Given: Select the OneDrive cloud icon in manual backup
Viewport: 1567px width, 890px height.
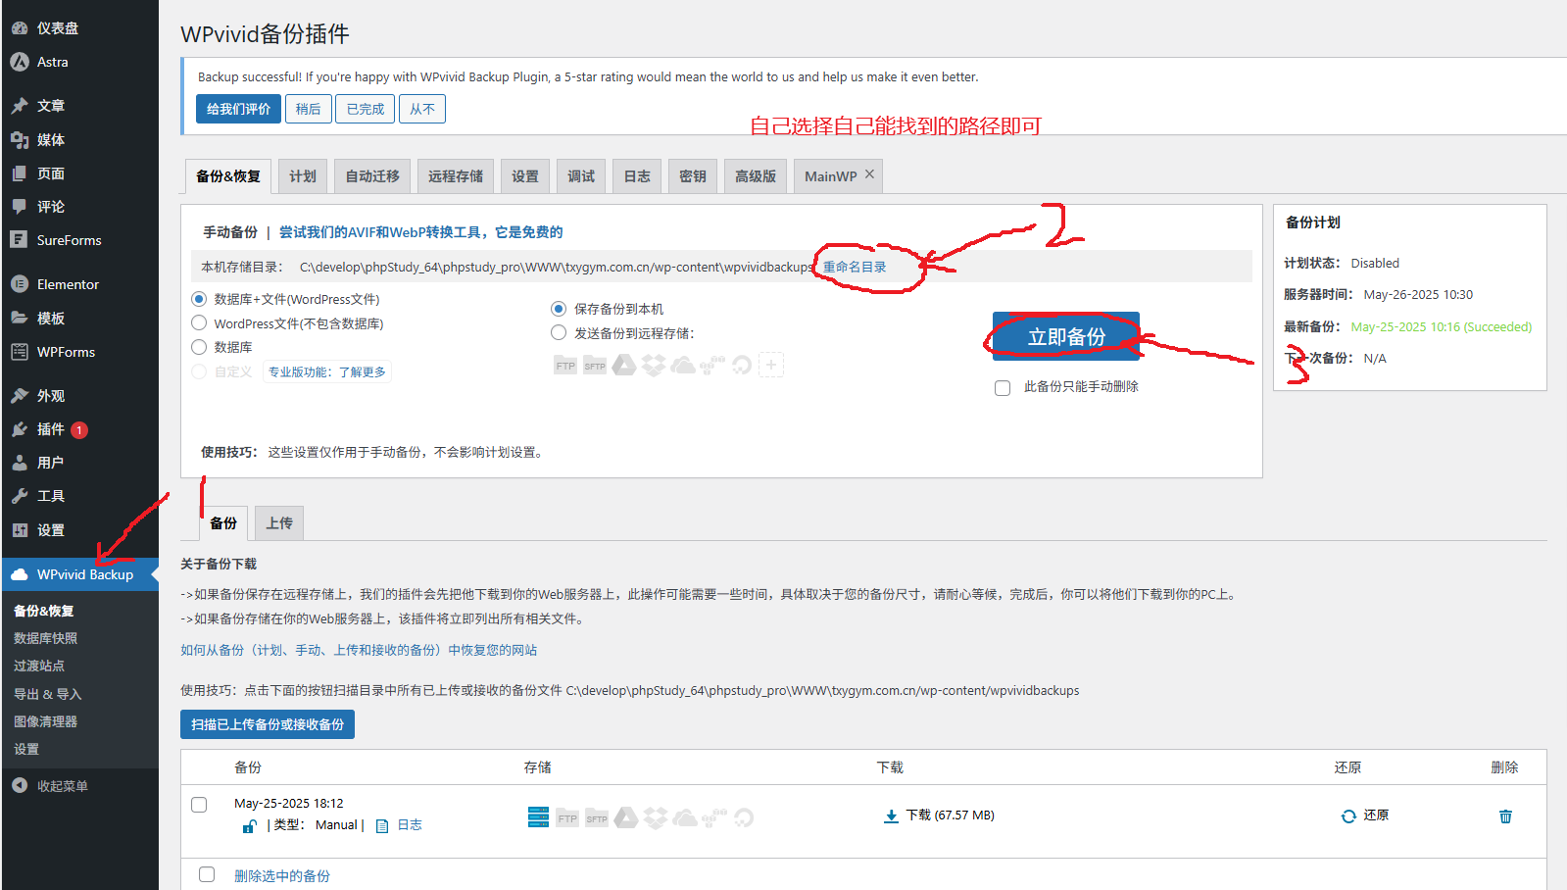Looking at the screenshot, I should tap(683, 366).
